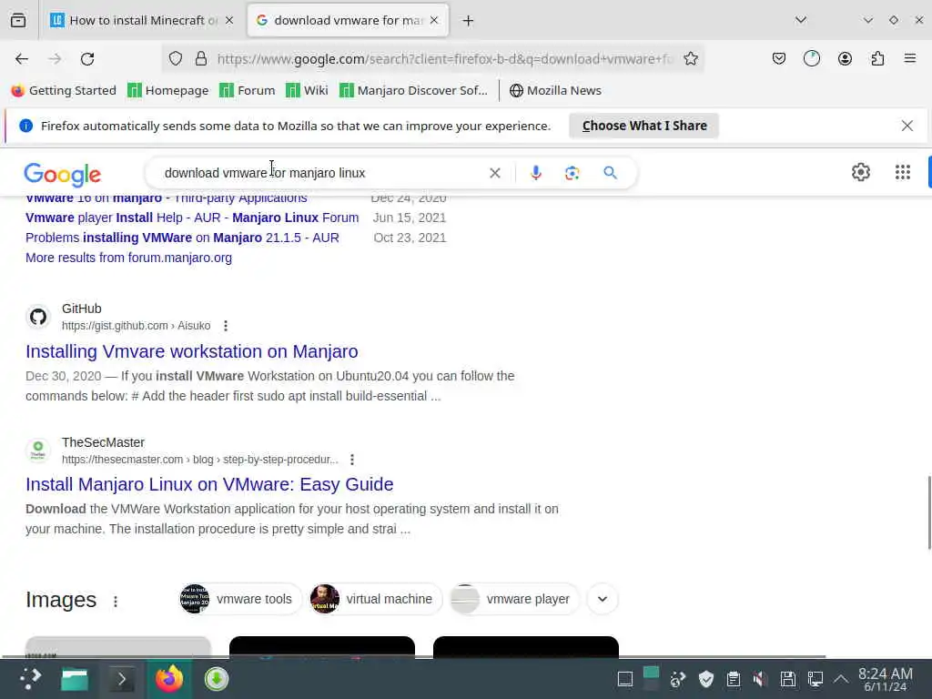Screen dimensions: 932x699
Task: Search by image with Lens
Action: [572, 173]
